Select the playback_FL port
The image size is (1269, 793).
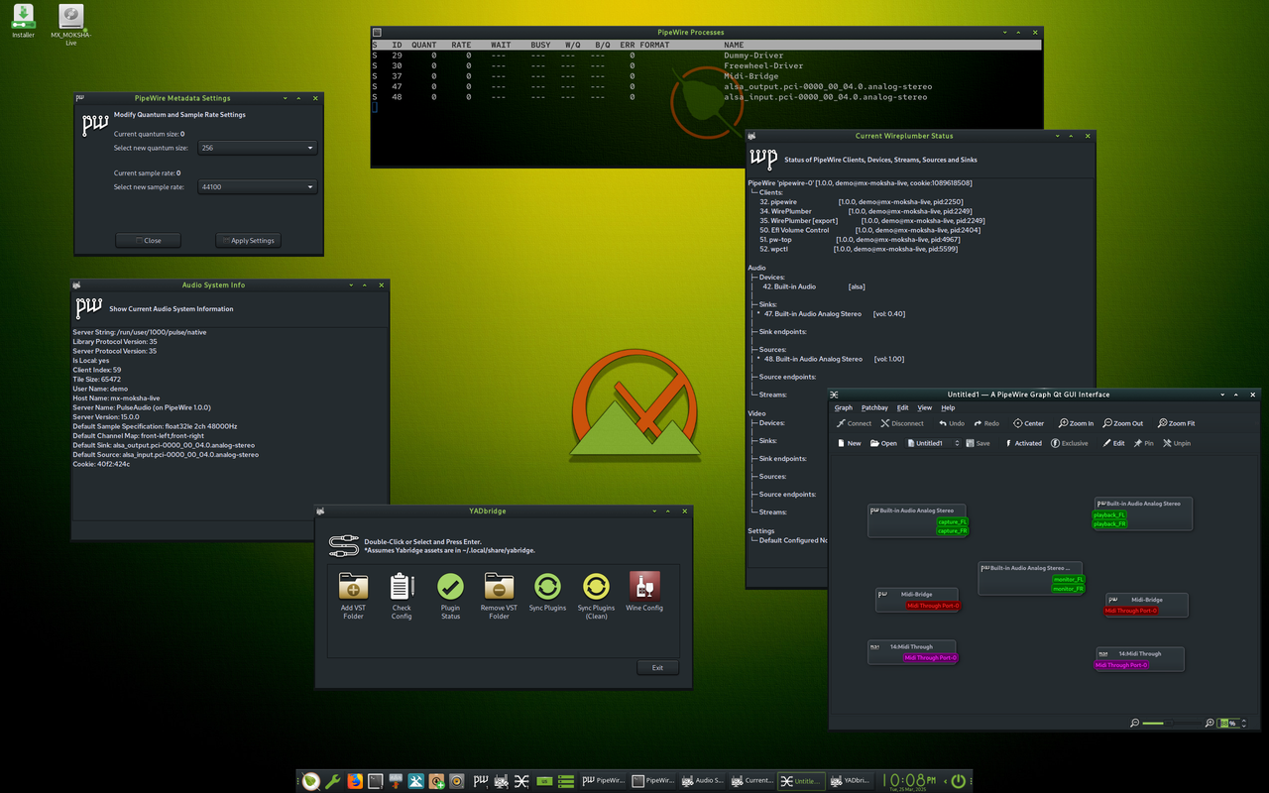point(1109,514)
